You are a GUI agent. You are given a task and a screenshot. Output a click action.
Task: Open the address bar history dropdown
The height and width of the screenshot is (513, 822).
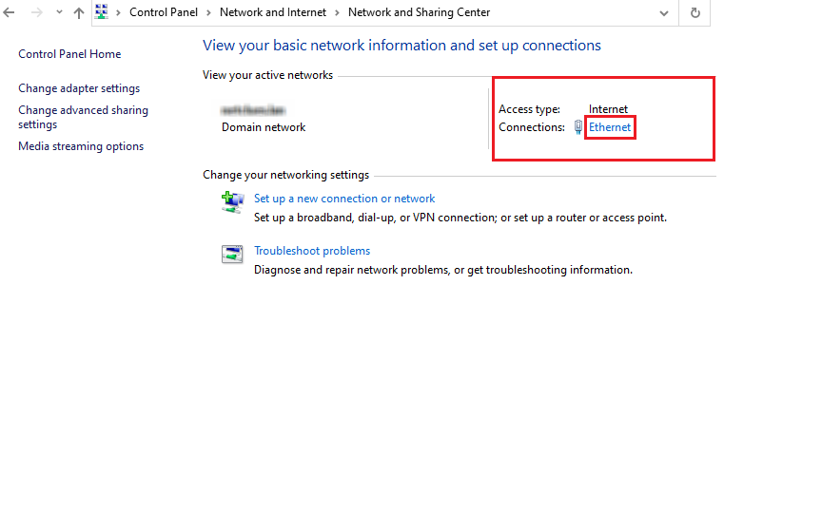pos(664,13)
